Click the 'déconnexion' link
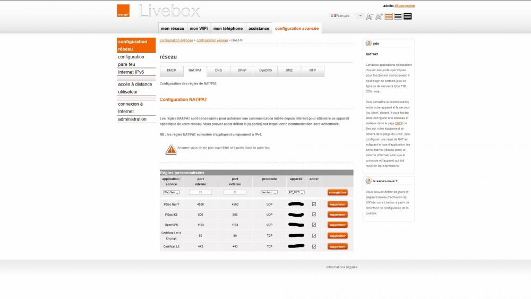The width and height of the screenshot is (531, 299). click(x=404, y=6)
